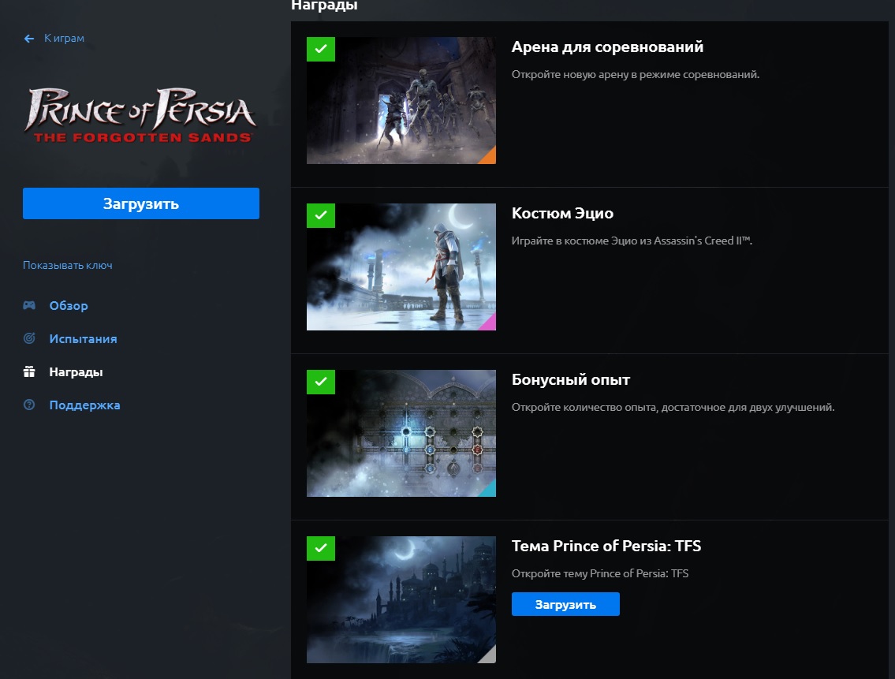Click the gamepad icon next to Обзор

[x=29, y=305]
